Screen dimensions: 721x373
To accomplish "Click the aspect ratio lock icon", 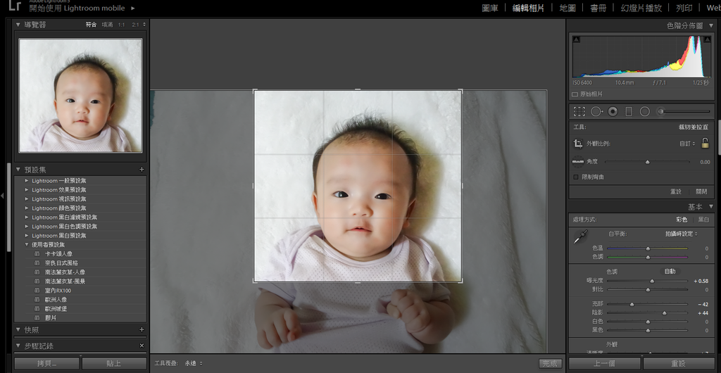I will [x=705, y=144].
